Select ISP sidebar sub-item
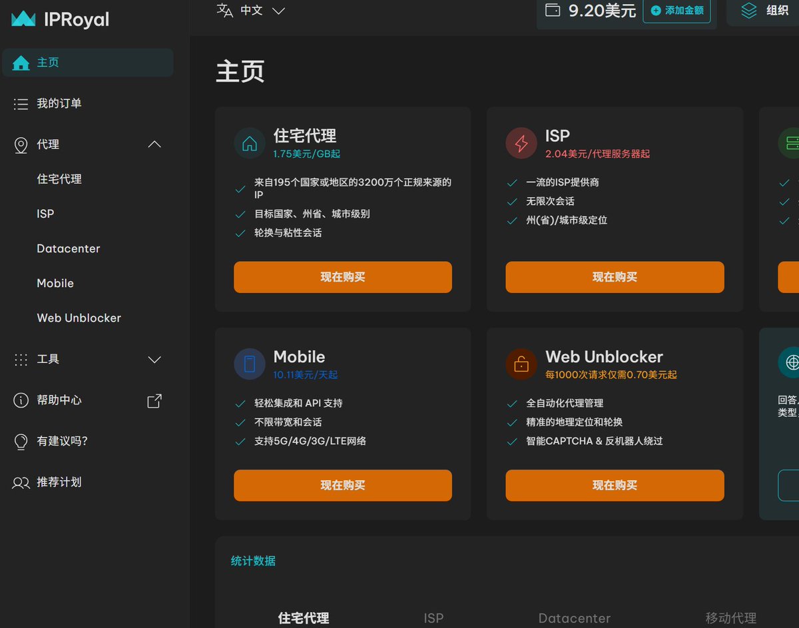The width and height of the screenshot is (799, 628). (45, 214)
